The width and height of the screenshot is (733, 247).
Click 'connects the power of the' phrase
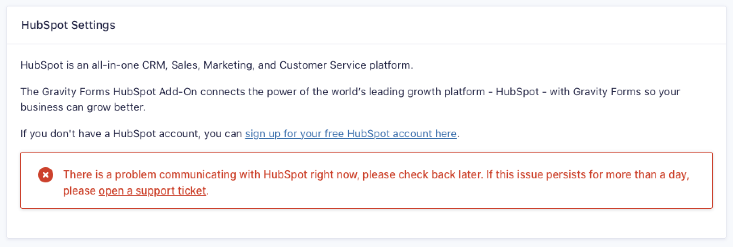254,92
